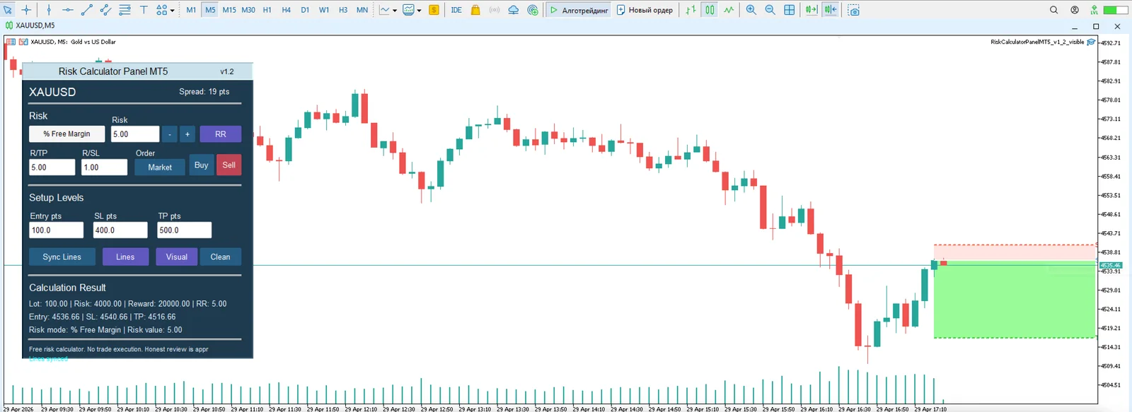Open the VPS cloud hosting icon
This screenshot has height=412, width=1132.
tap(514, 10)
